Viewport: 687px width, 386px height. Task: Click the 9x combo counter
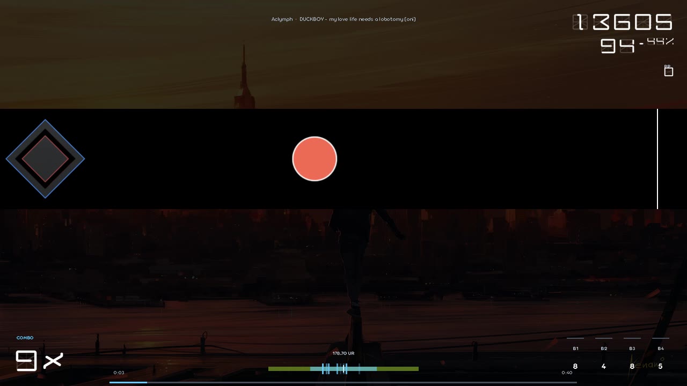pyautogui.click(x=40, y=361)
